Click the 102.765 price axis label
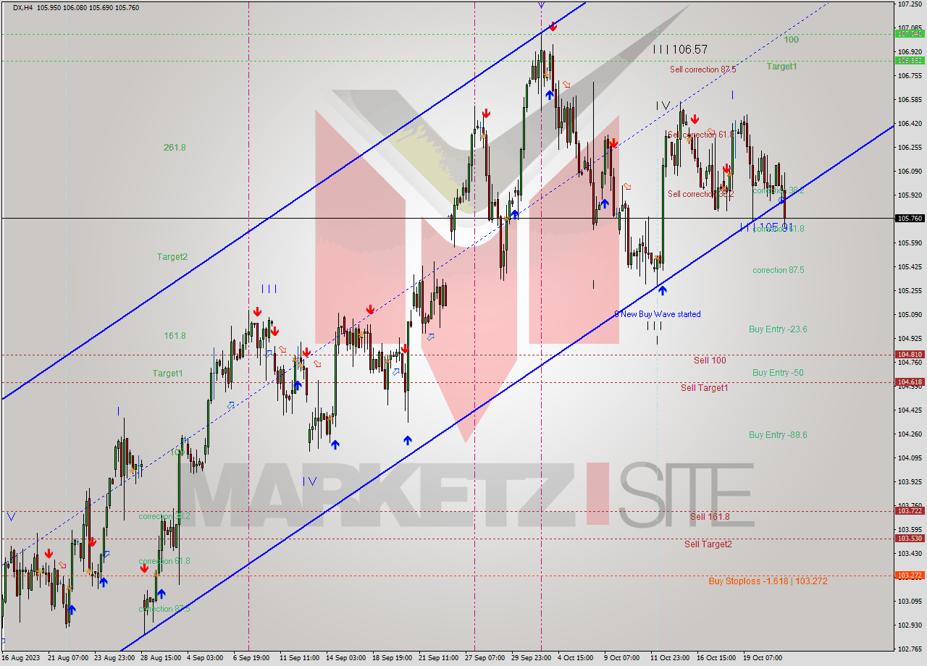 click(x=910, y=649)
